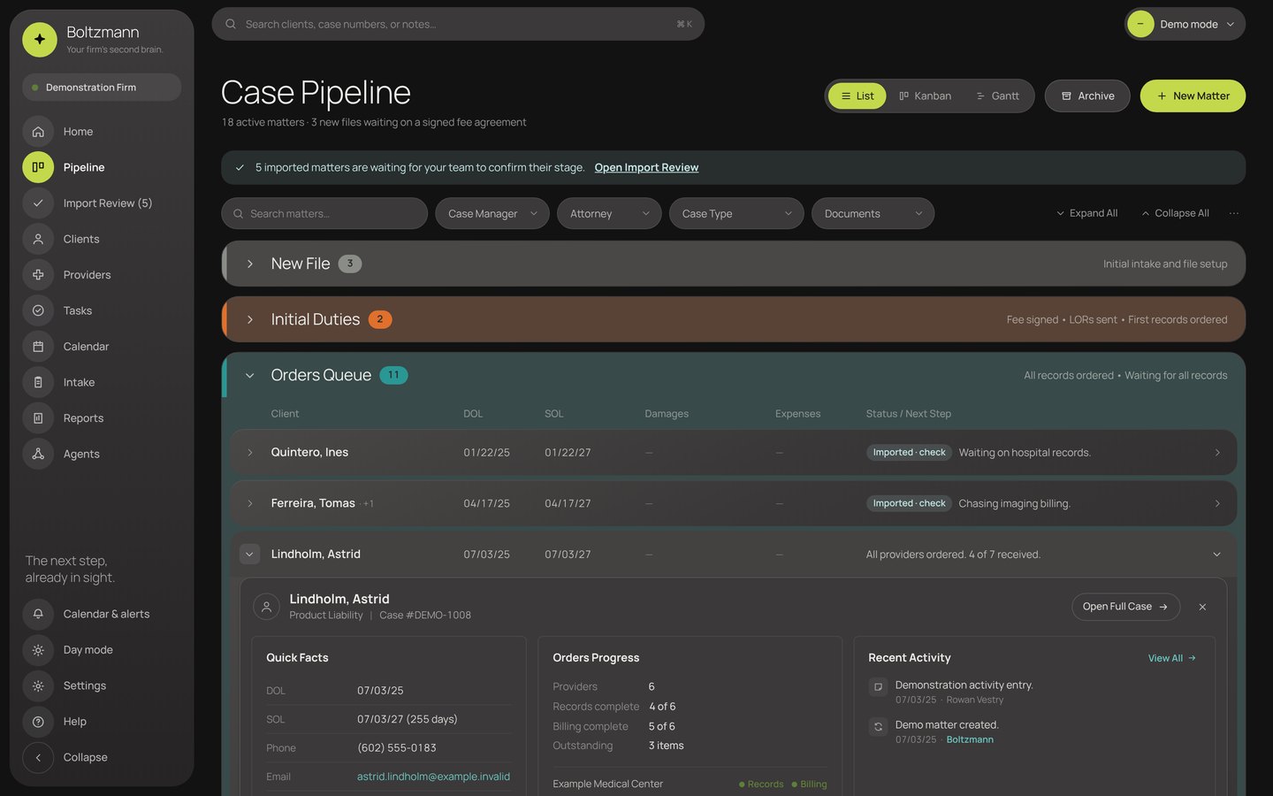Image resolution: width=1273 pixels, height=796 pixels.
Task: Open the Demo mode dropdown
Action: [x=1185, y=24]
